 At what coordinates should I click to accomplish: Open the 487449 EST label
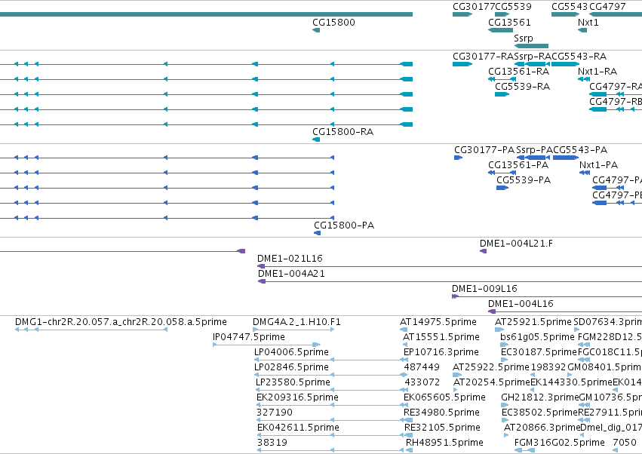click(x=422, y=367)
